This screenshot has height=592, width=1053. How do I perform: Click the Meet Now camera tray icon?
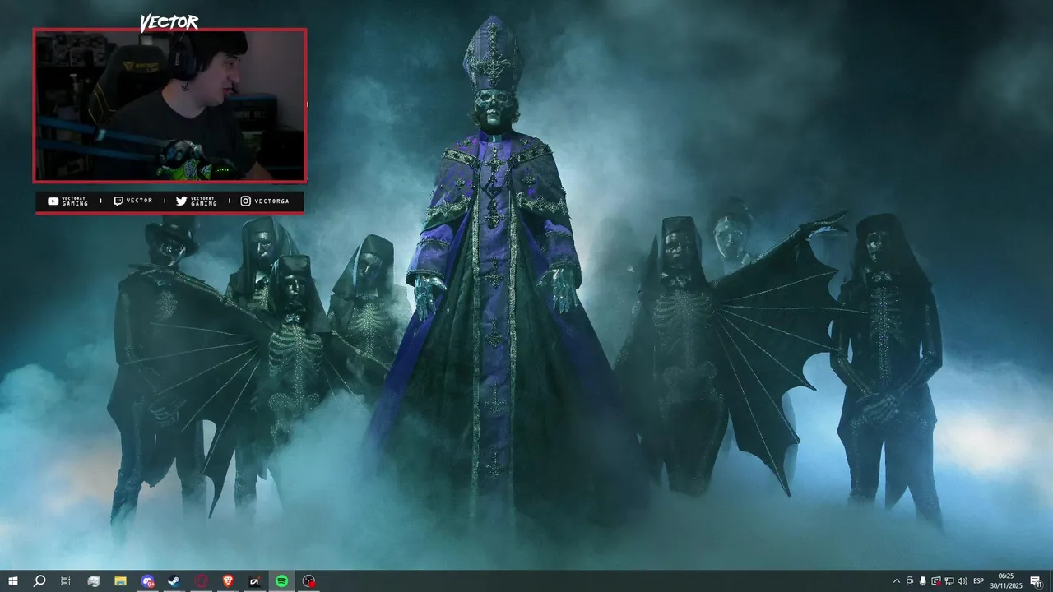tap(910, 581)
